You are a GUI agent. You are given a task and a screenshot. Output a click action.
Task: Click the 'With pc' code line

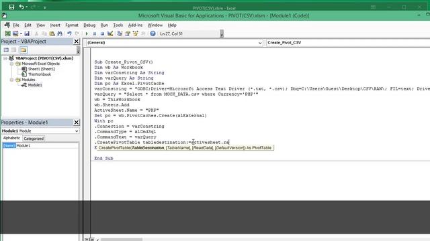point(103,121)
